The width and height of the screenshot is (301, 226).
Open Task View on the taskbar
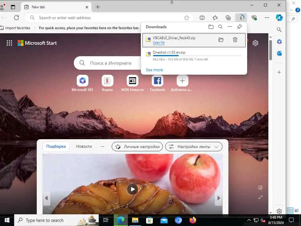106,220
